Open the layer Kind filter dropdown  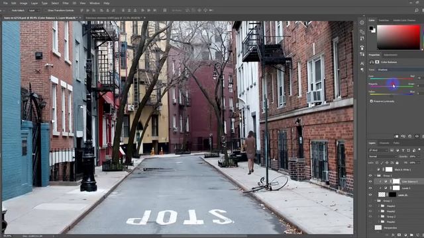[378, 150]
